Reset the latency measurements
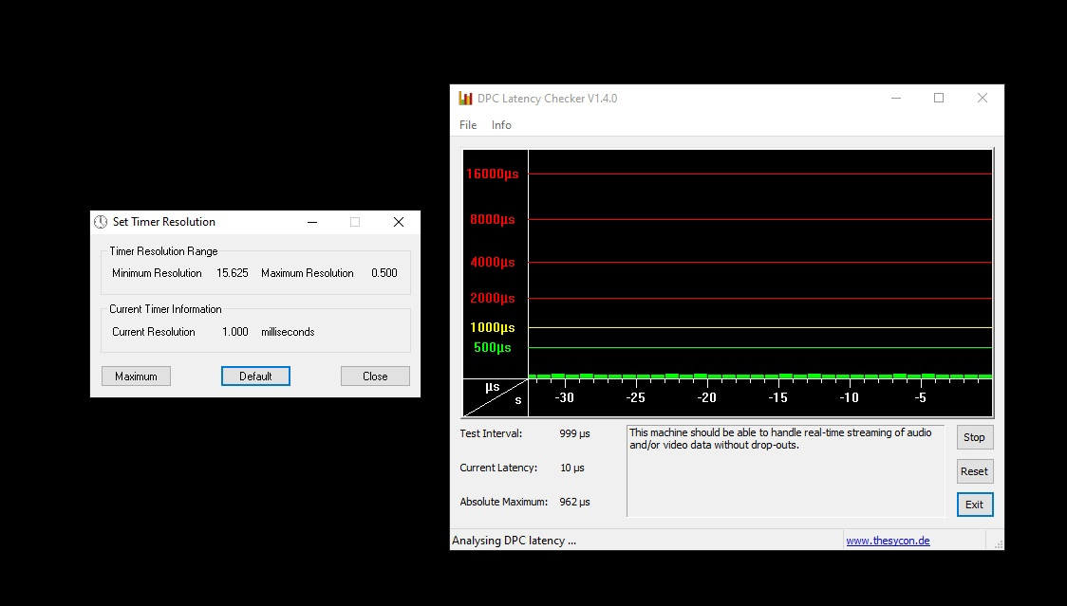 tap(974, 471)
